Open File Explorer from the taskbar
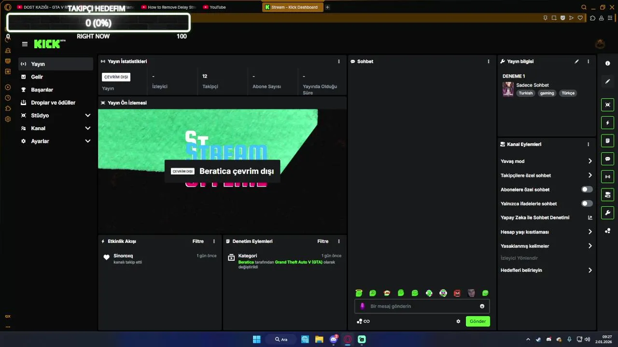Viewport: 618px width, 347px height. point(319,339)
